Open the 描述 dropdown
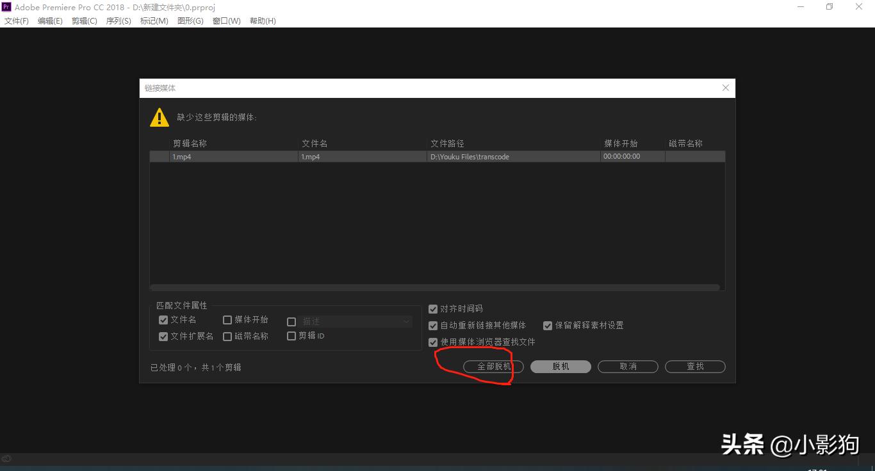Screen dimensions: 875x471 [405, 321]
